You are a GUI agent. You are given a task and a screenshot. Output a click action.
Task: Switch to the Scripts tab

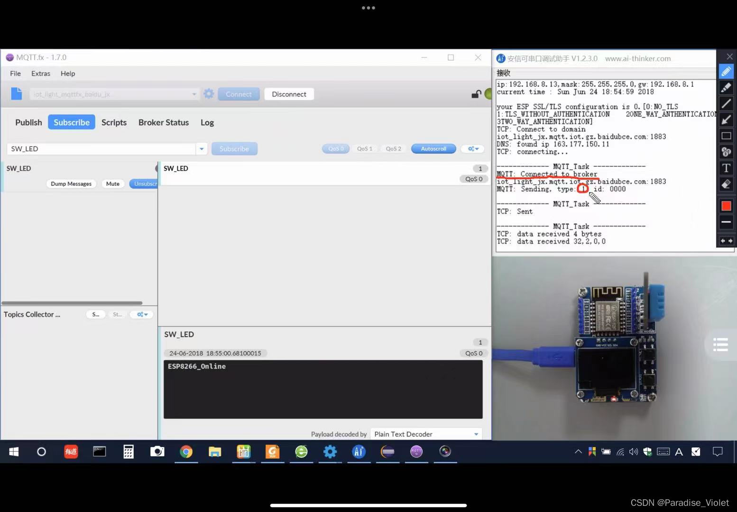pyautogui.click(x=114, y=122)
